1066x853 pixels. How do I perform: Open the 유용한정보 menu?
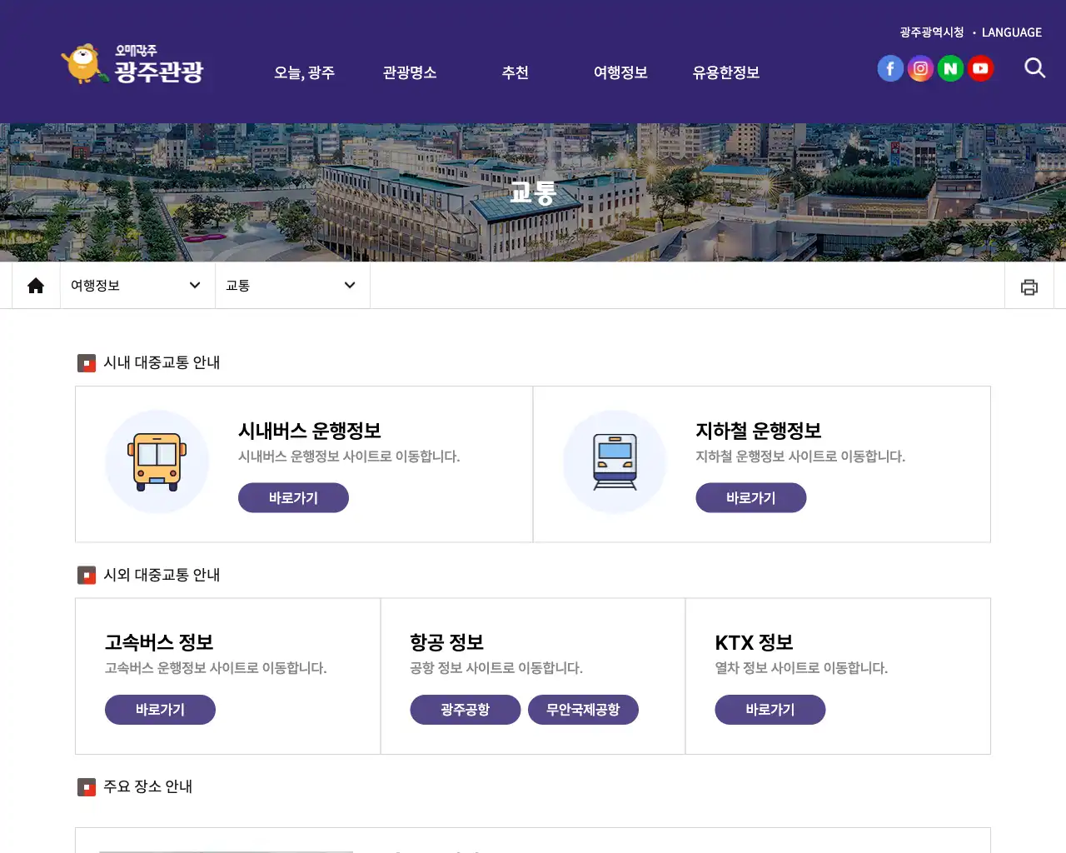point(726,72)
